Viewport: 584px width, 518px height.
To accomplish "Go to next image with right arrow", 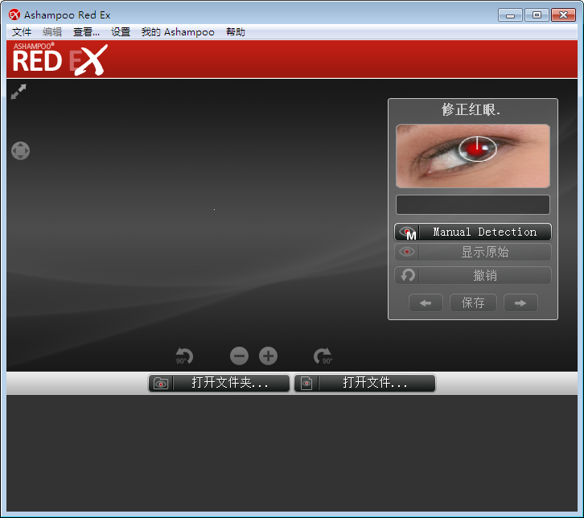I will 520,302.
